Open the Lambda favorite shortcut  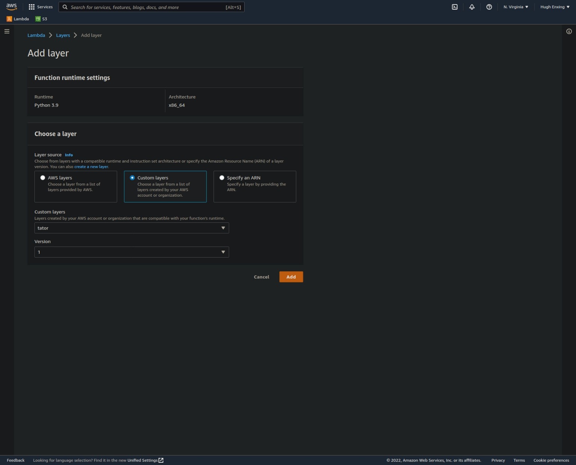tap(18, 19)
